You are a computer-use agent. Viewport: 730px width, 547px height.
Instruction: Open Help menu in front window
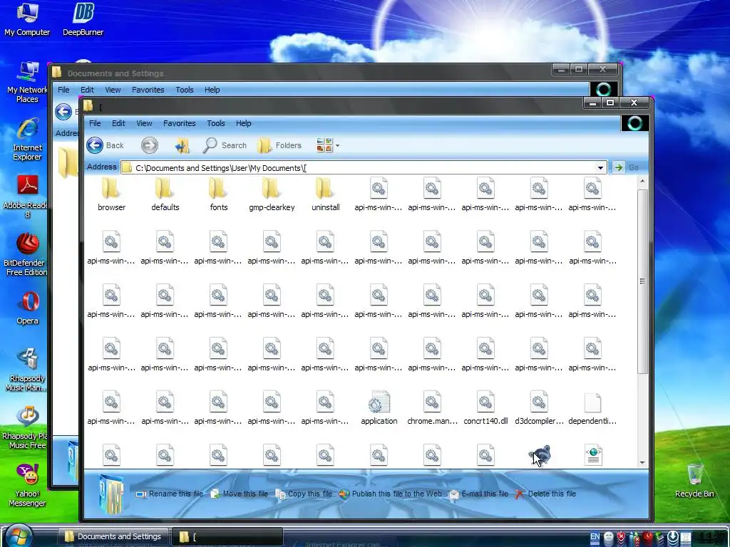pos(243,123)
